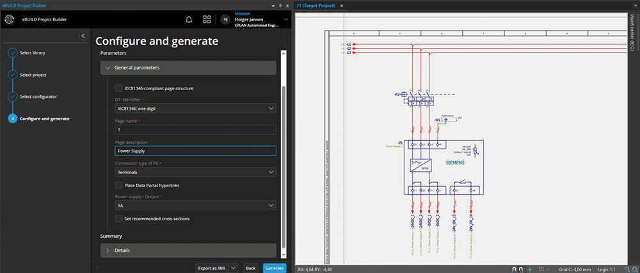Click Export as XML button
Image resolution: width=640 pixels, height=273 pixels.
coord(212,268)
